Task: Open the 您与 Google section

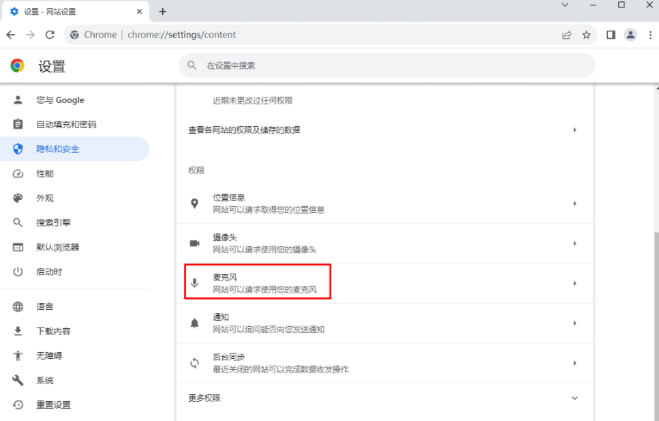Action: click(x=74, y=100)
